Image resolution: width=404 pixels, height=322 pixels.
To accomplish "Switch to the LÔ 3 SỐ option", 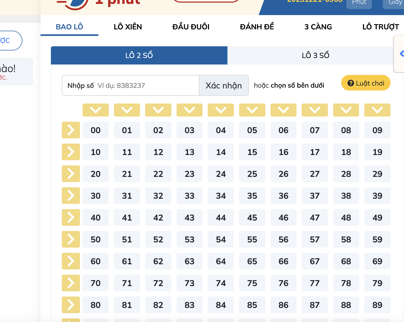I will (315, 55).
